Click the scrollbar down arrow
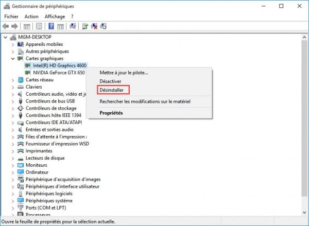This screenshot has height=226, width=309. pos(304,213)
